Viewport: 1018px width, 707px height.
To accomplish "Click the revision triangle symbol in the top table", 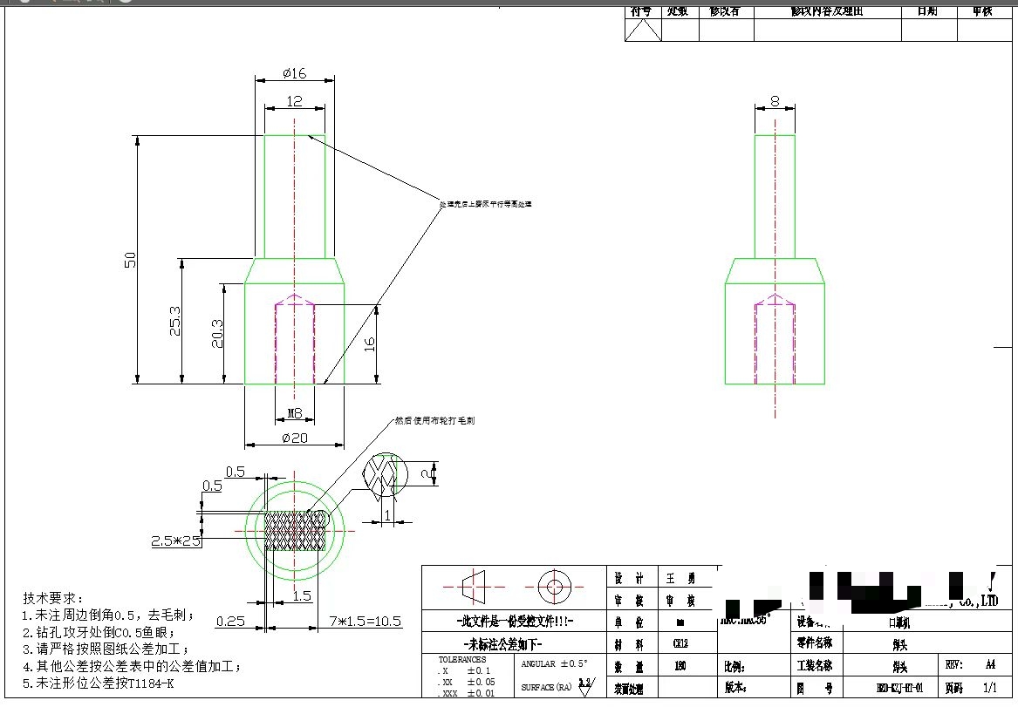I will click(644, 30).
